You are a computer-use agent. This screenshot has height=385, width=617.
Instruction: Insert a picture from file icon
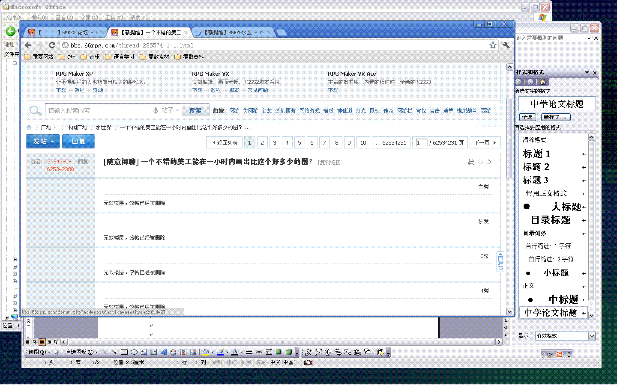click(193, 352)
